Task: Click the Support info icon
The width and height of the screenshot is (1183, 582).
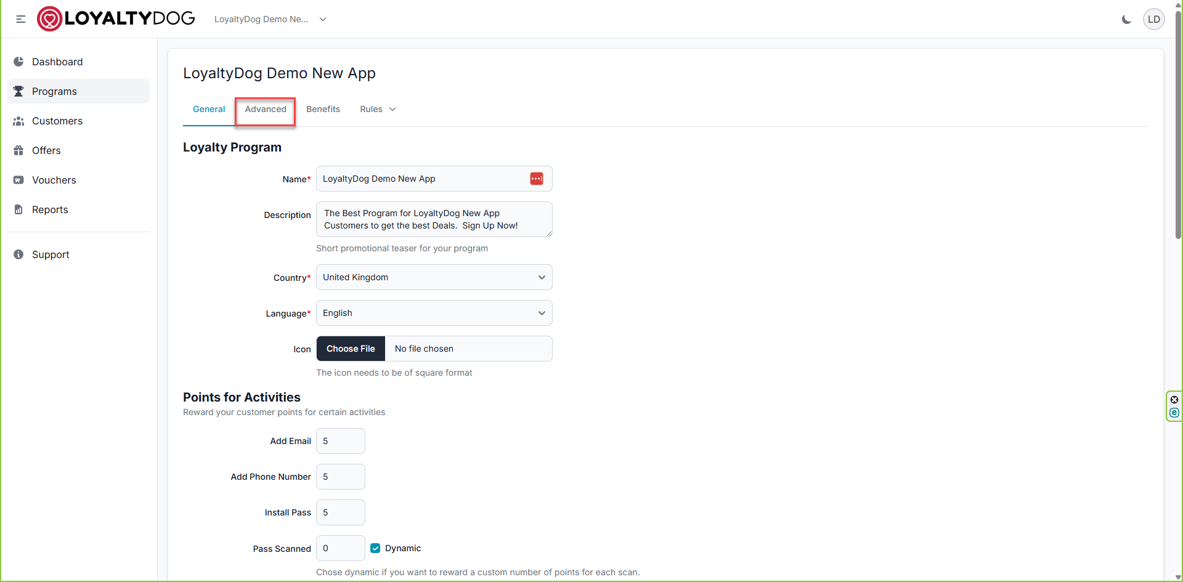Action: coord(18,254)
